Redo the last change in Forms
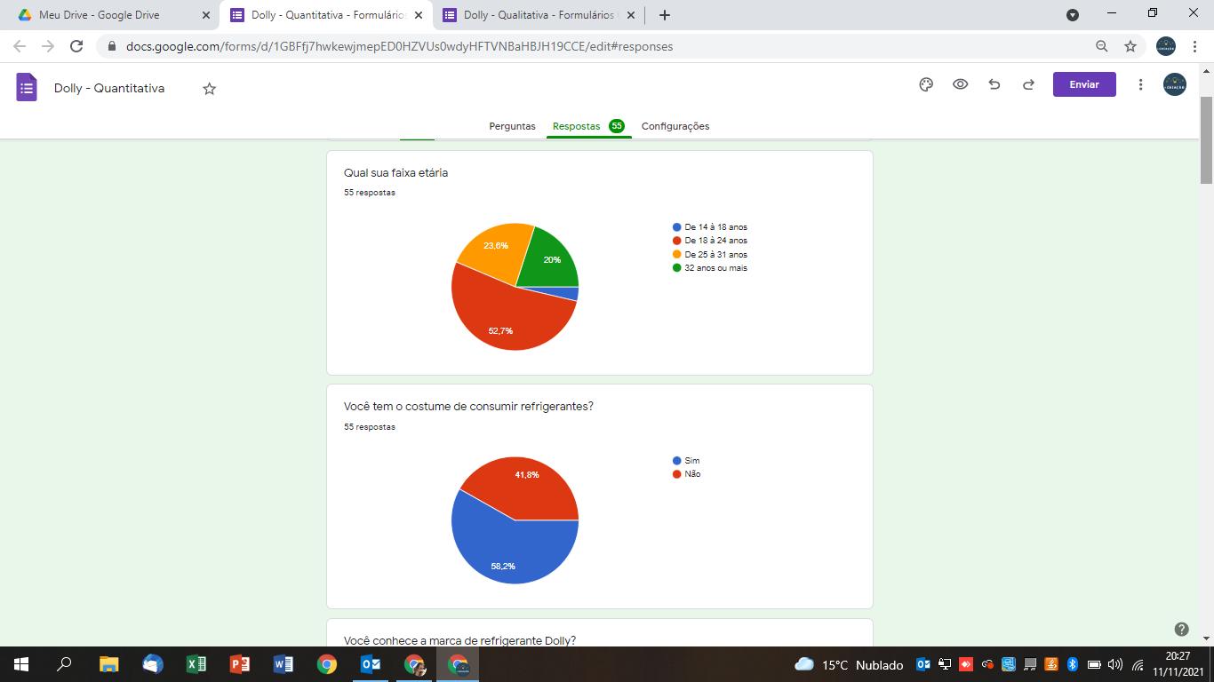 pos(1028,84)
